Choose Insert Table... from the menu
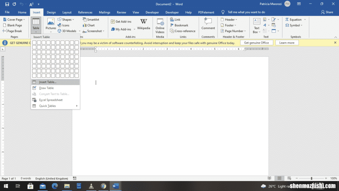The height and width of the screenshot is (191, 339). (55, 82)
